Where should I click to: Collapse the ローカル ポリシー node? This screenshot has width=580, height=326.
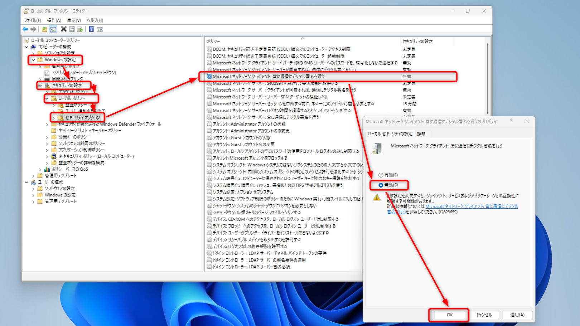pos(47,98)
